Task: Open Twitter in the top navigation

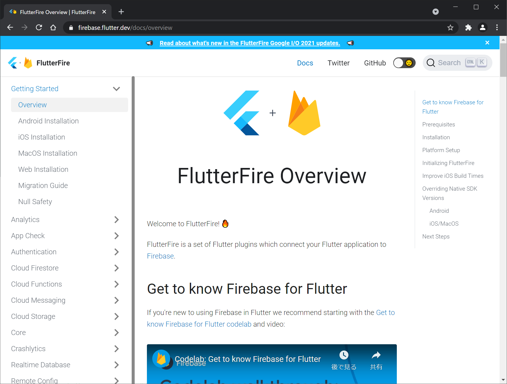Action: 338,63
